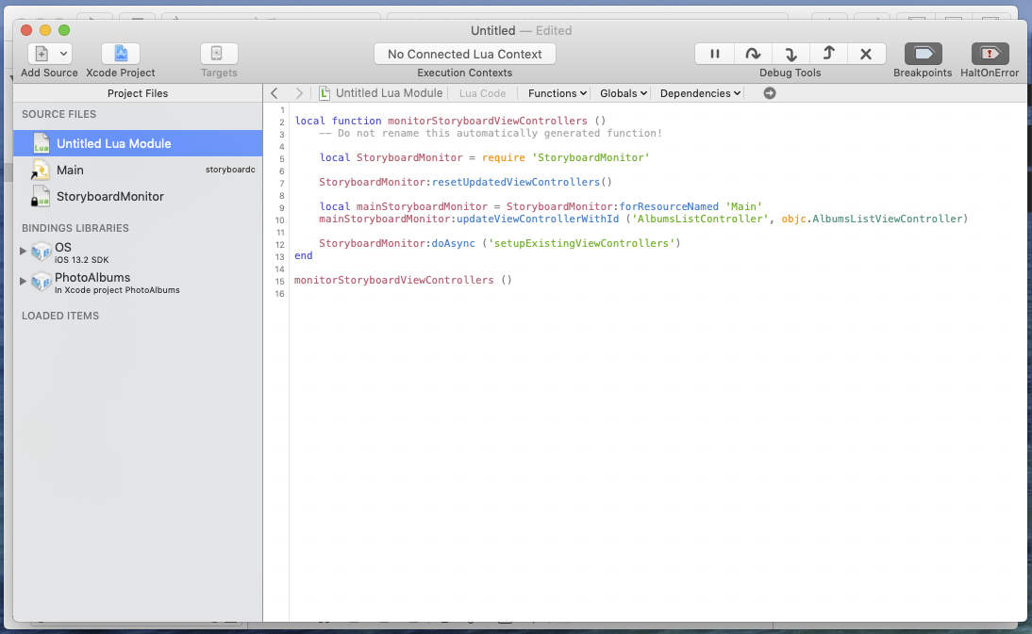Click the 'end' keyword on line 13
This screenshot has width=1032, height=634.
click(304, 255)
